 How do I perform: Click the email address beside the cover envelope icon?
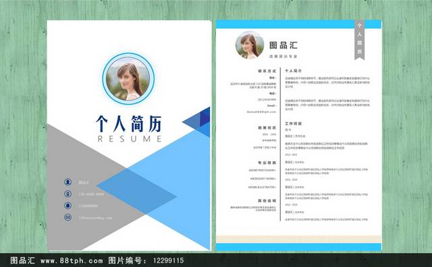click(x=95, y=218)
